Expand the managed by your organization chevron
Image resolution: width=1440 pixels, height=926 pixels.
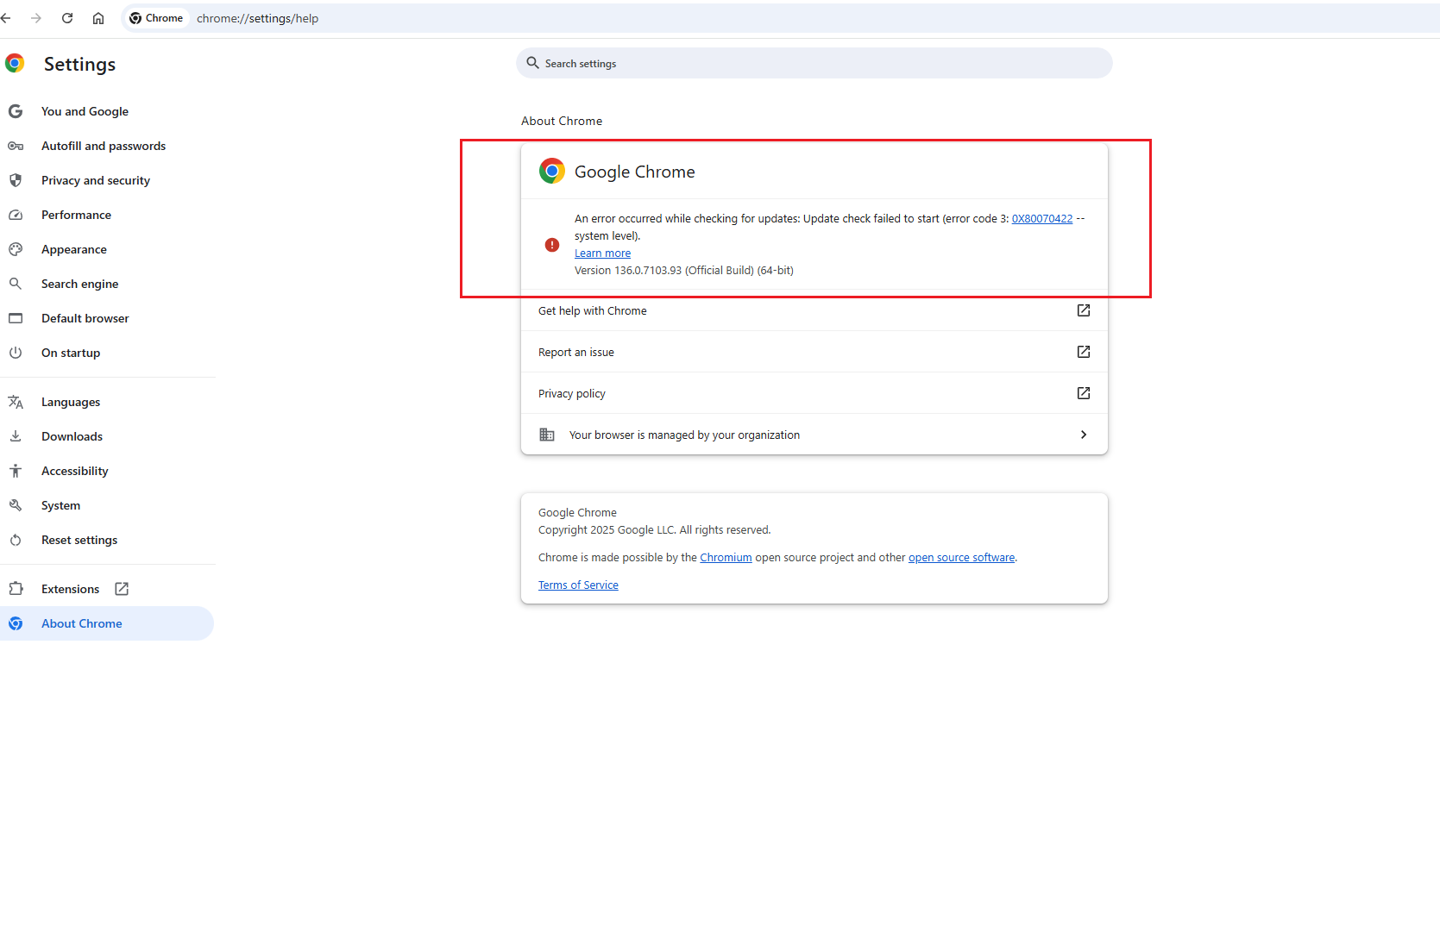tap(1084, 435)
